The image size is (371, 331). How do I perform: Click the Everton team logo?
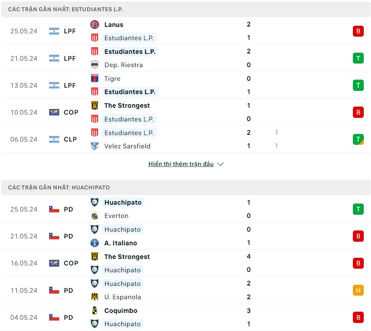tap(95, 216)
